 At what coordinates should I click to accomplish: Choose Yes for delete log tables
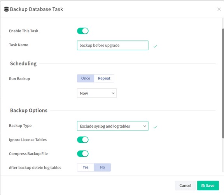click(86, 167)
